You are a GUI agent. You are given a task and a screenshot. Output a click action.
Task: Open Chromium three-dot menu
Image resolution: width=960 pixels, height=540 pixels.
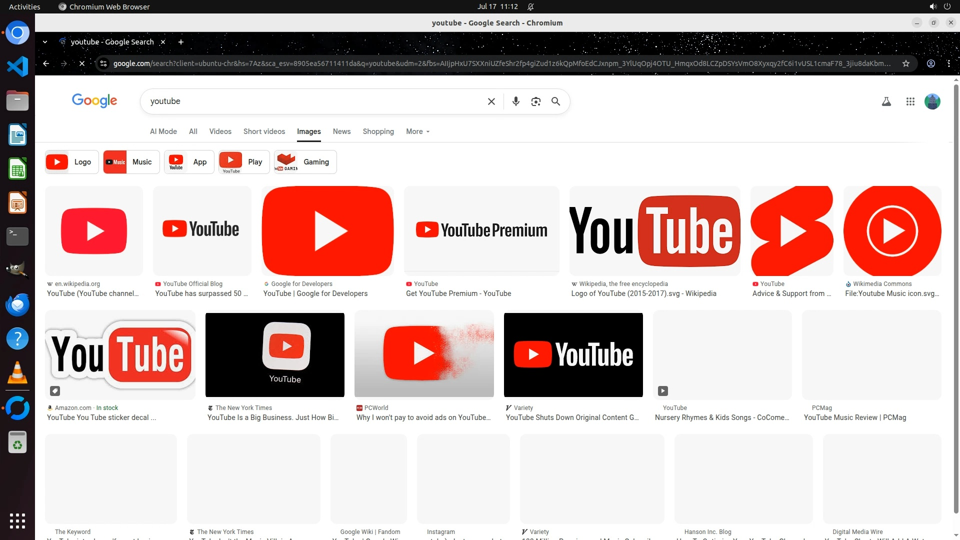(x=948, y=63)
